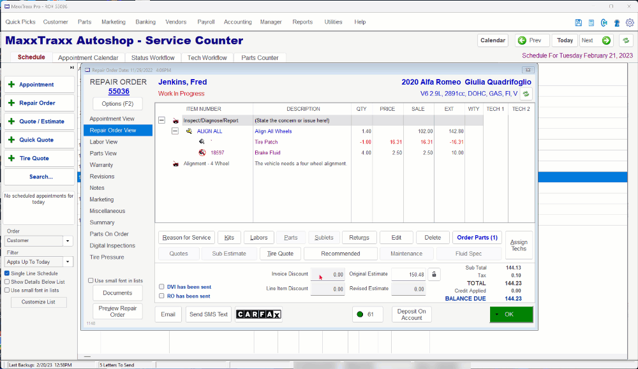Click the plus icon beside Quick Quote
Viewport: 638px width, 369px height.
(x=11, y=140)
